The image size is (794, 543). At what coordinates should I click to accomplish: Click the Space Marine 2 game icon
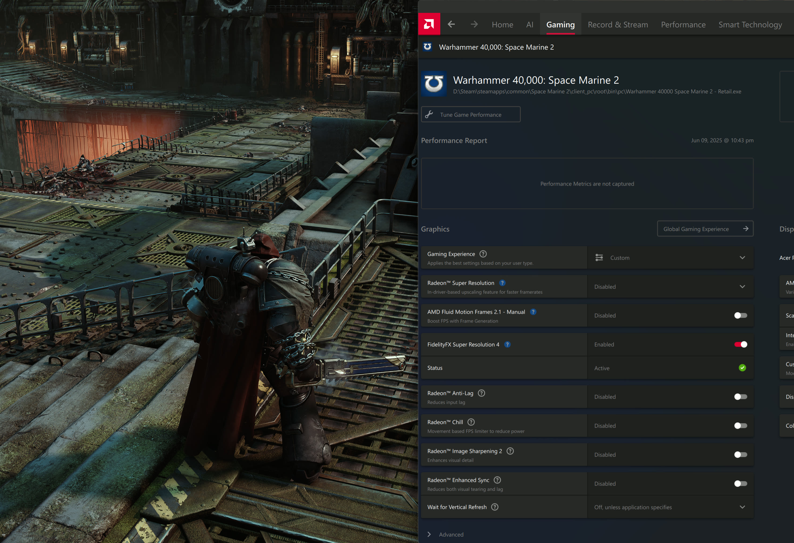click(434, 84)
